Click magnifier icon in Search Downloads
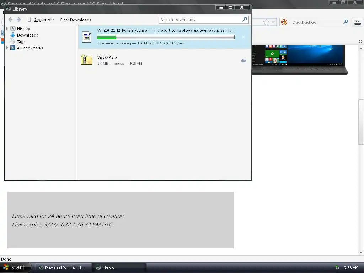Screen dimensions: 364x273 [245, 20]
